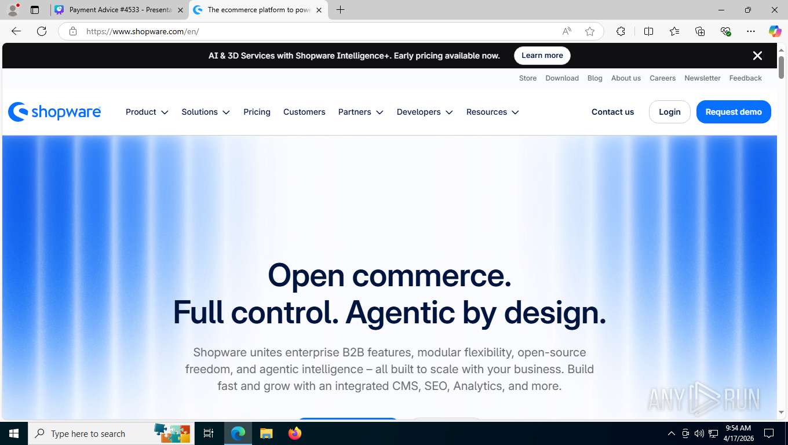Open the network status icon

713,433
